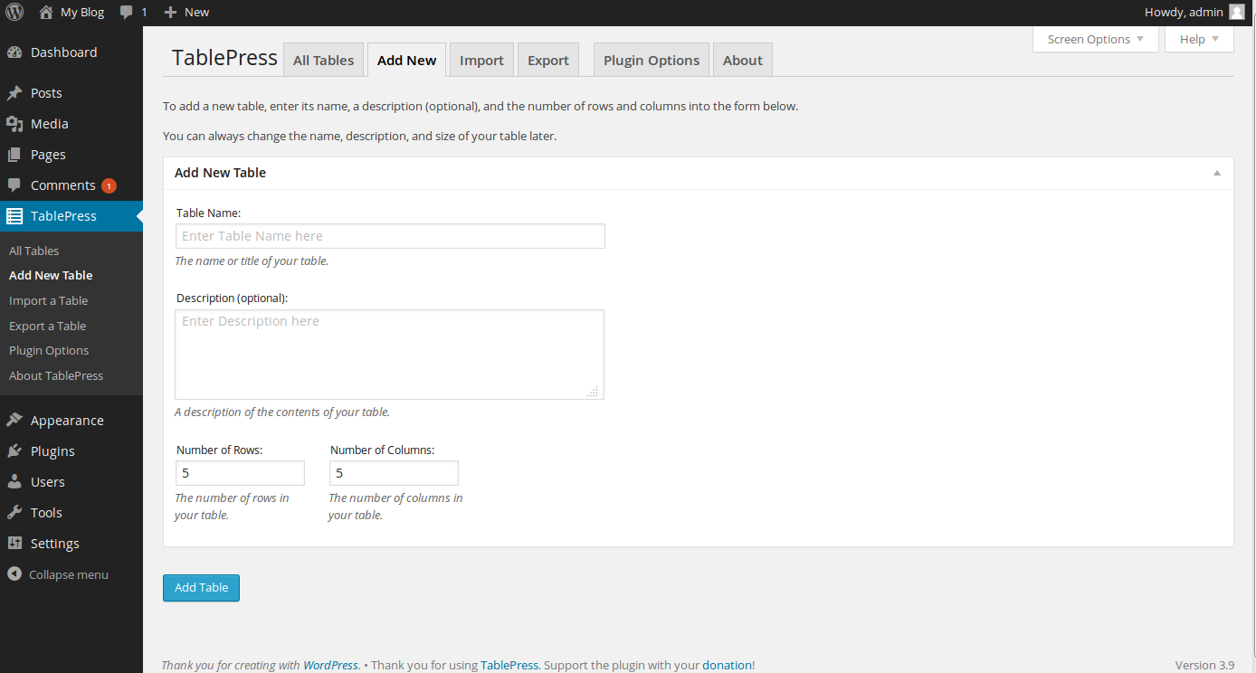Open Dashboard from sidebar gauge icon
The height and width of the screenshot is (673, 1256).
(14, 52)
